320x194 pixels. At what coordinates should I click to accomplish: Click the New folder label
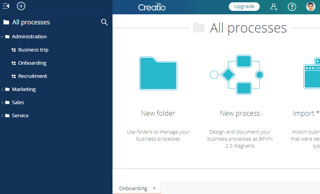pyautogui.click(x=158, y=113)
